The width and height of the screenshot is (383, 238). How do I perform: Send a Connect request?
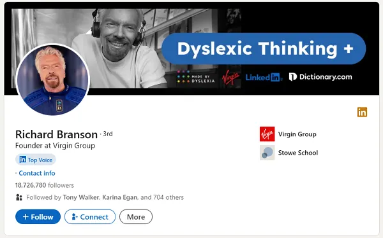point(90,216)
